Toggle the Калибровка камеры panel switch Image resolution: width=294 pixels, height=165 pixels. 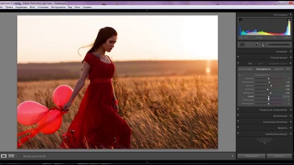(238, 133)
